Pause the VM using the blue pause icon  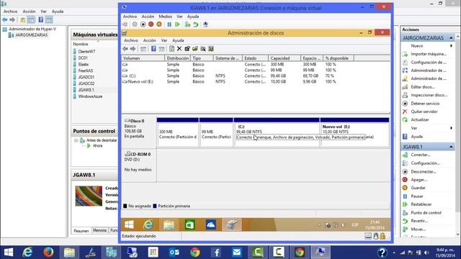tap(169, 24)
